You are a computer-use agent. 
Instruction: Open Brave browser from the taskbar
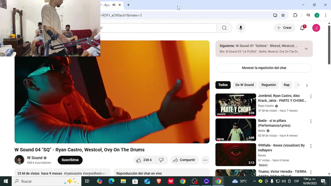(x=159, y=181)
